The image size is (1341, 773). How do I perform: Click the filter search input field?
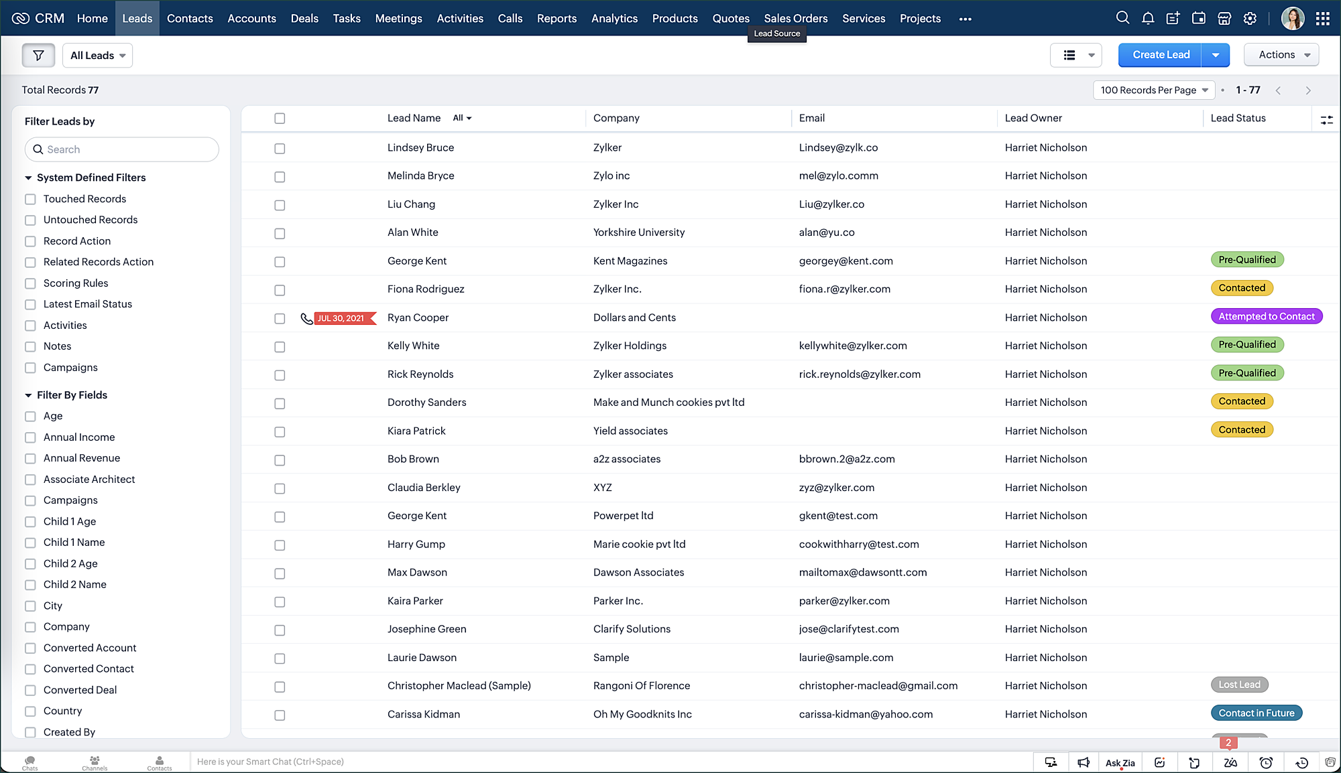(x=122, y=149)
